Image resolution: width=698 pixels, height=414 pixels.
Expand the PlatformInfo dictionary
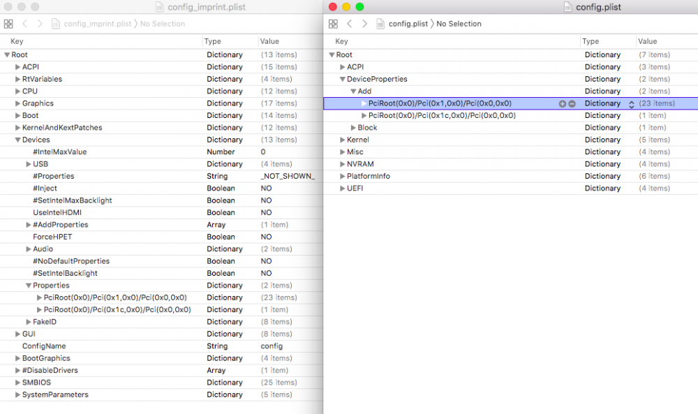coord(342,177)
